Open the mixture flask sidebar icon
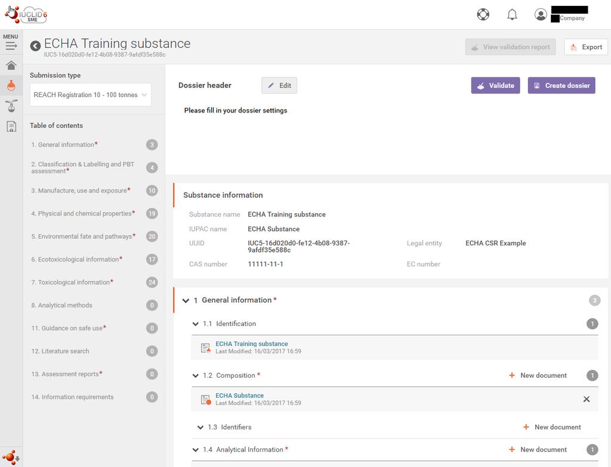 point(11,106)
